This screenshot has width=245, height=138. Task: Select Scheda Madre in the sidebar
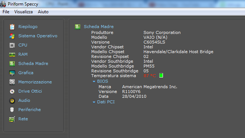pyautogui.click(x=33, y=63)
